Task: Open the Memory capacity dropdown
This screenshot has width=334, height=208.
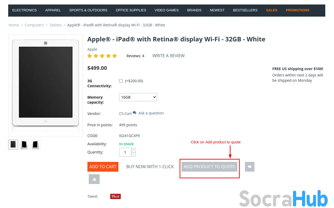Action: [138, 97]
